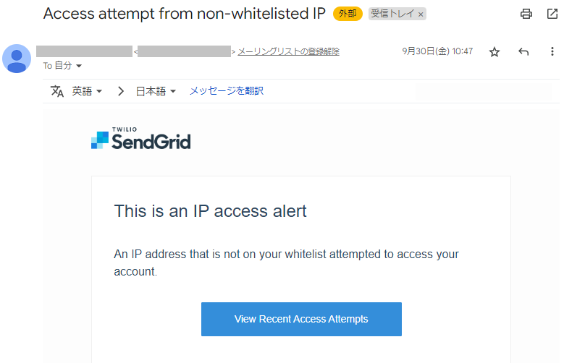Star this email message
This screenshot has width=564, height=363.
494,52
